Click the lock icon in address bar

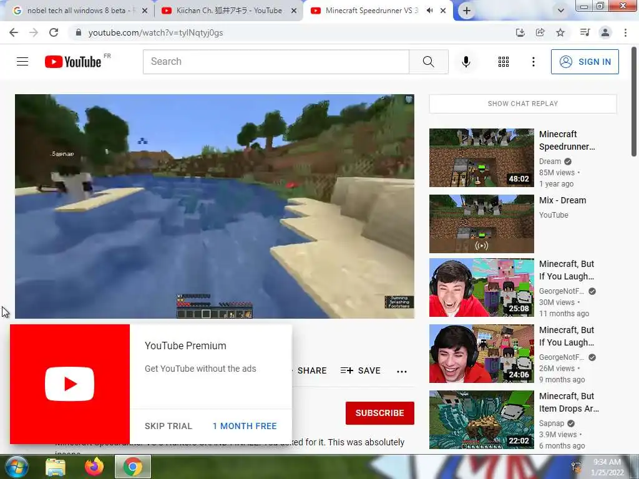click(x=78, y=32)
